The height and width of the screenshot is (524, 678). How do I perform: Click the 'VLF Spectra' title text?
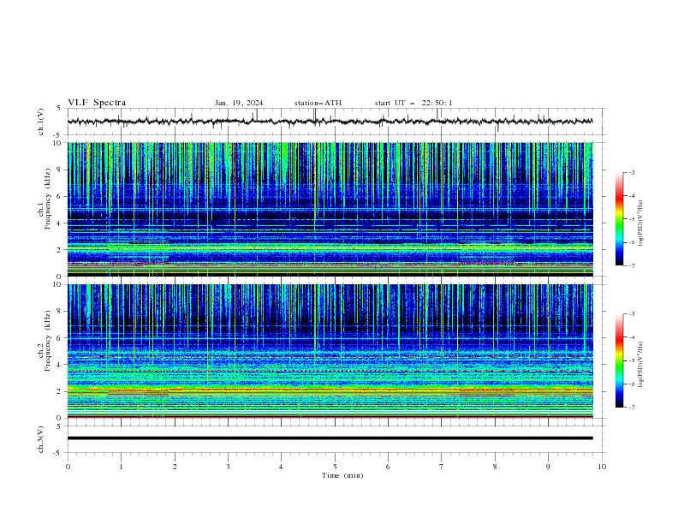pyautogui.click(x=97, y=103)
